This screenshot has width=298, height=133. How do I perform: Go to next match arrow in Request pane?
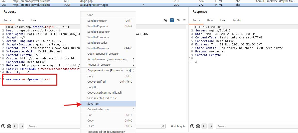pyautogui.click(x=22, y=126)
